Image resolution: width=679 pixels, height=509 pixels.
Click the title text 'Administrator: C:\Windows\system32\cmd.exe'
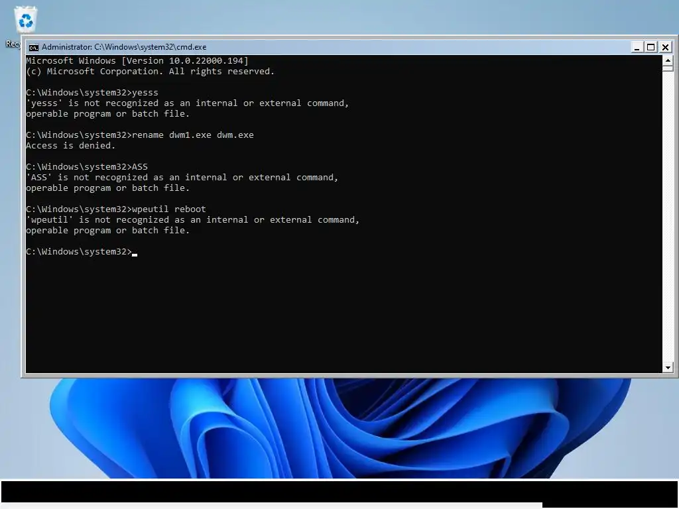point(124,47)
